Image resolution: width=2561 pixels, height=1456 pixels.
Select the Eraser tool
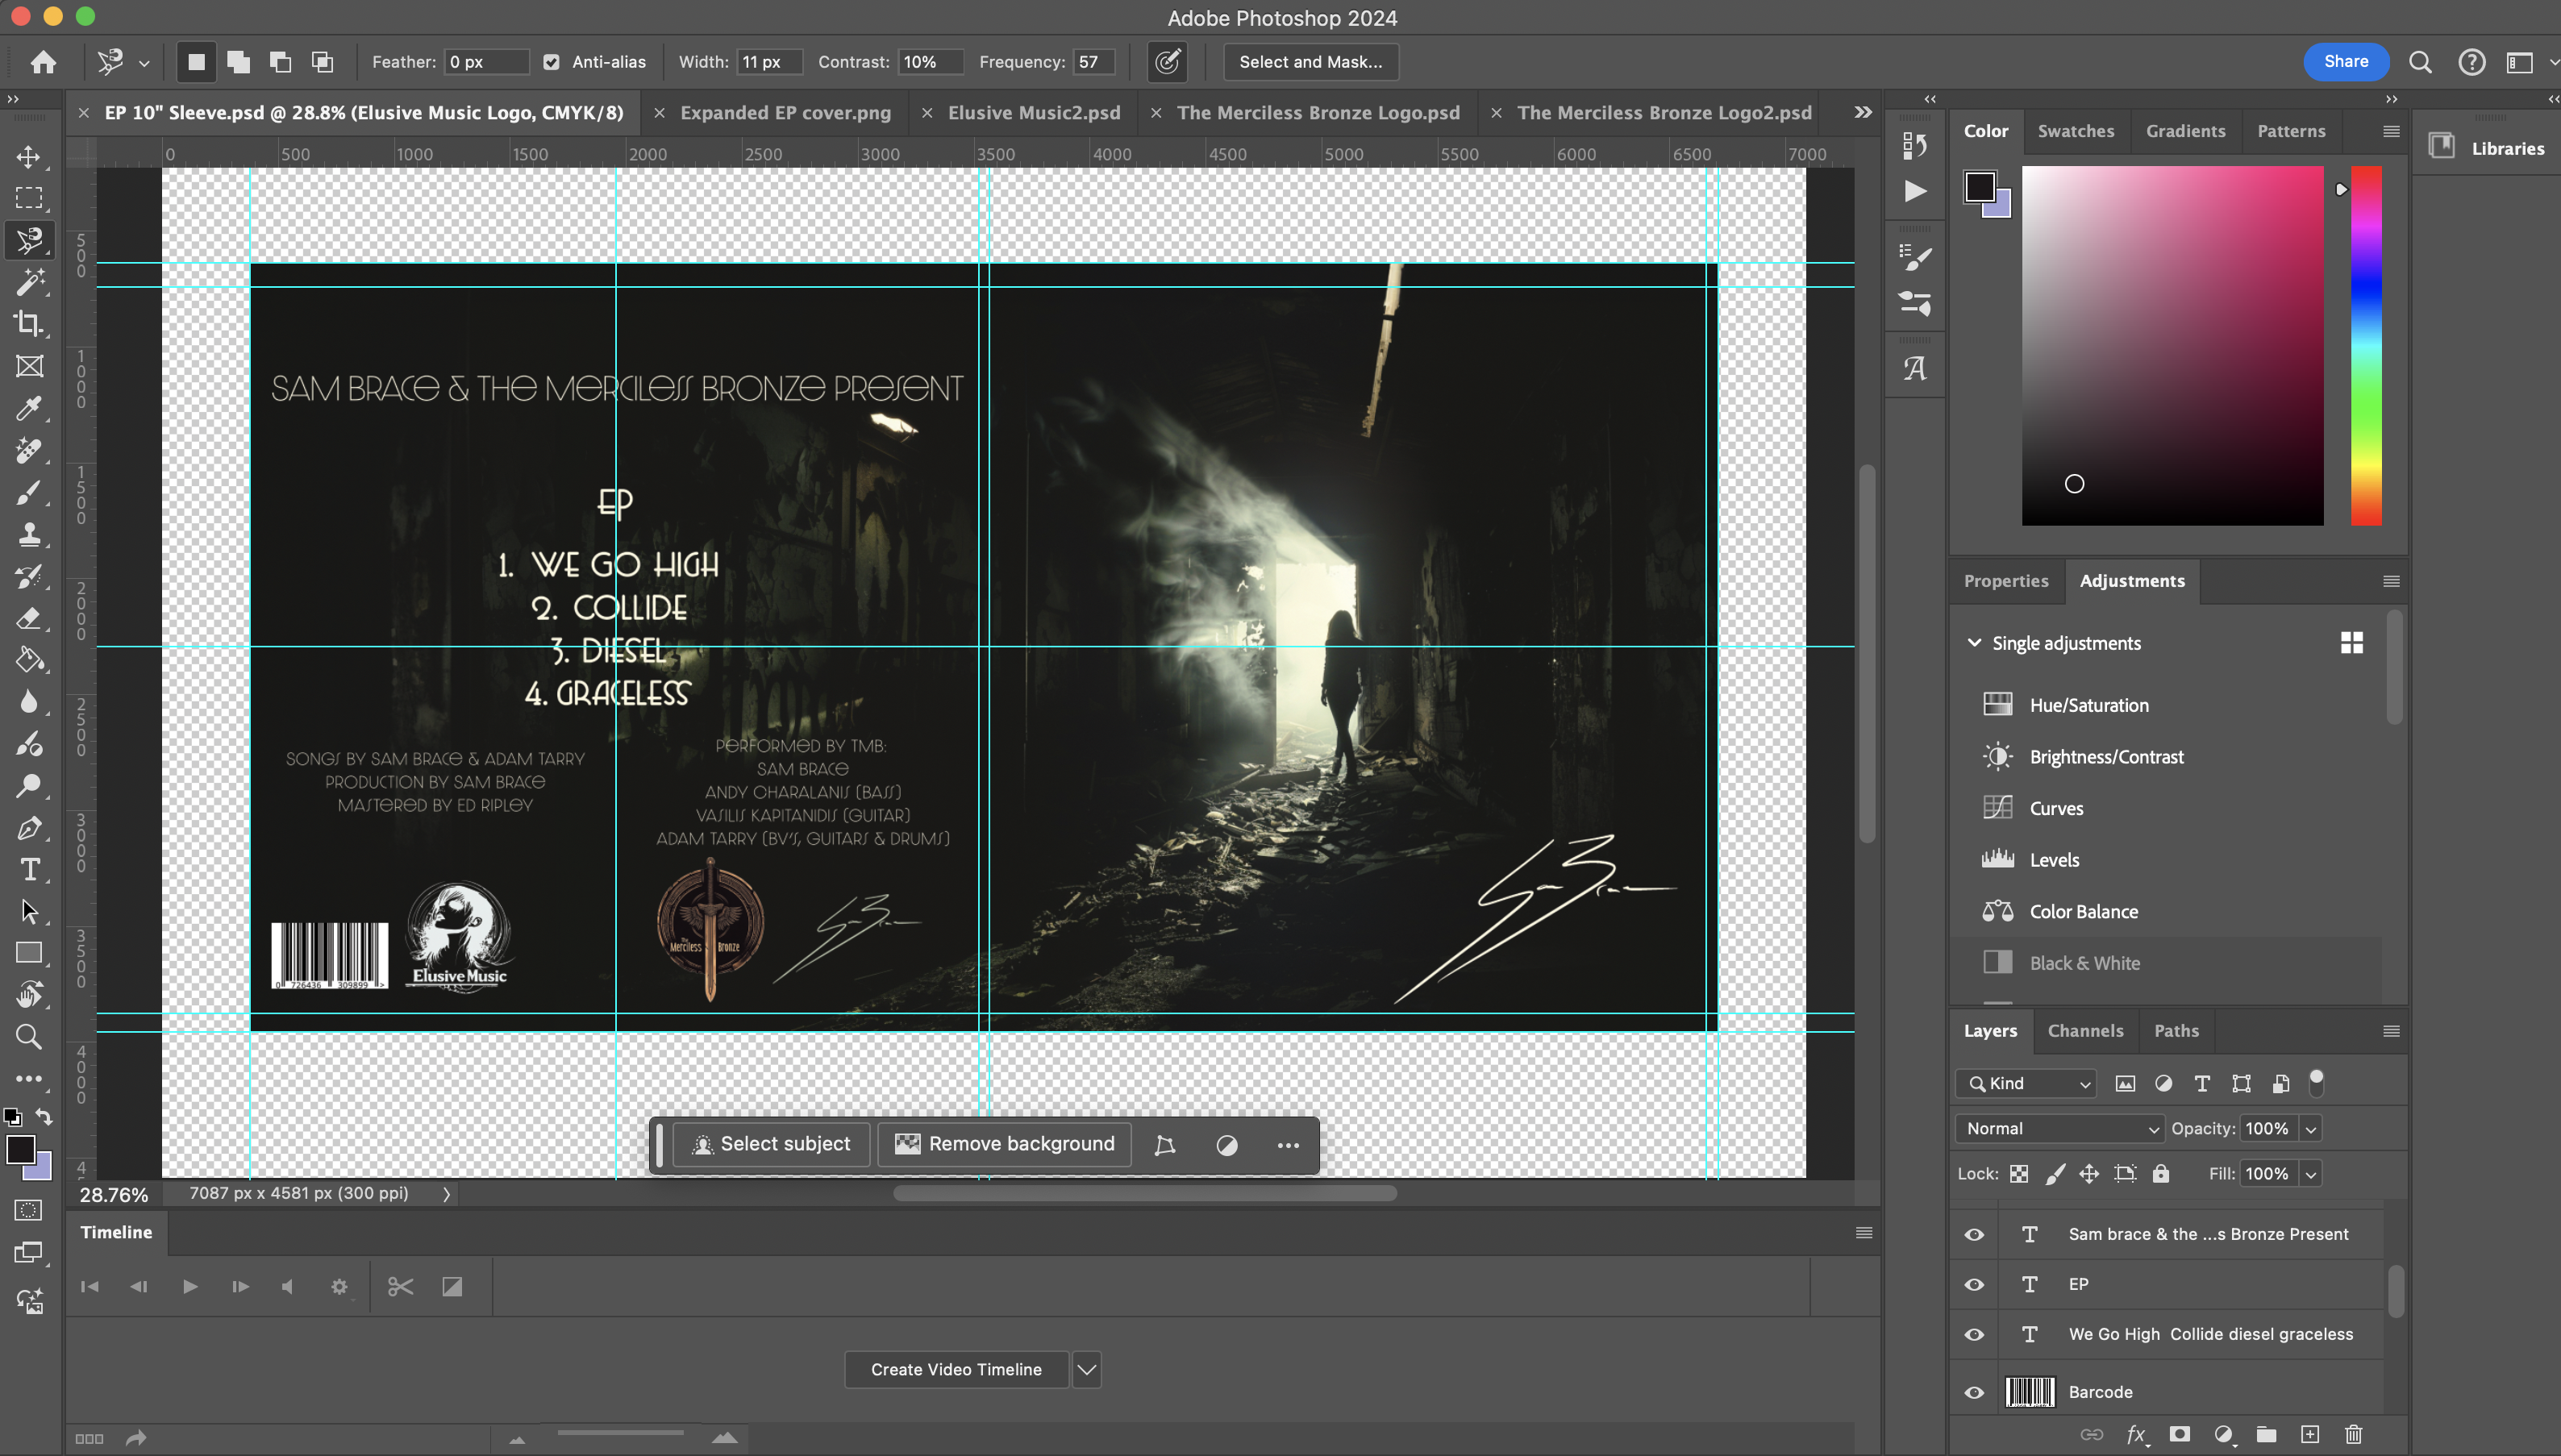pyautogui.click(x=29, y=618)
